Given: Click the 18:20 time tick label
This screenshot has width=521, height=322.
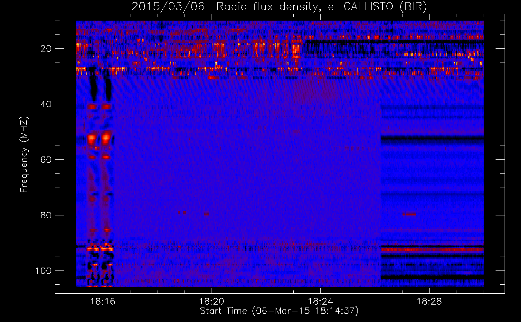Looking at the screenshot, I should (x=212, y=302).
